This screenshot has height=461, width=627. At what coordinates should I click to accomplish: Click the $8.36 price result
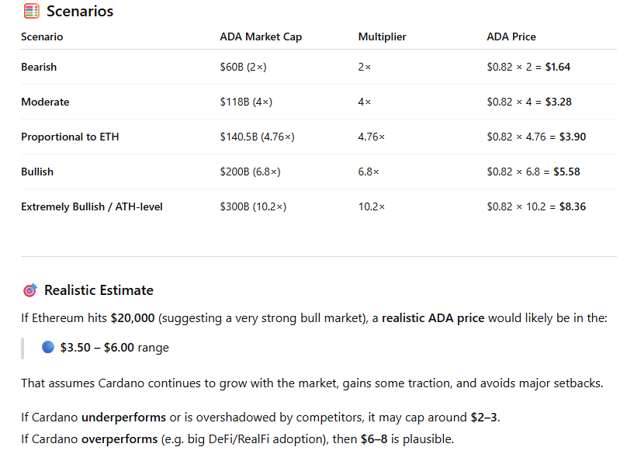click(573, 206)
